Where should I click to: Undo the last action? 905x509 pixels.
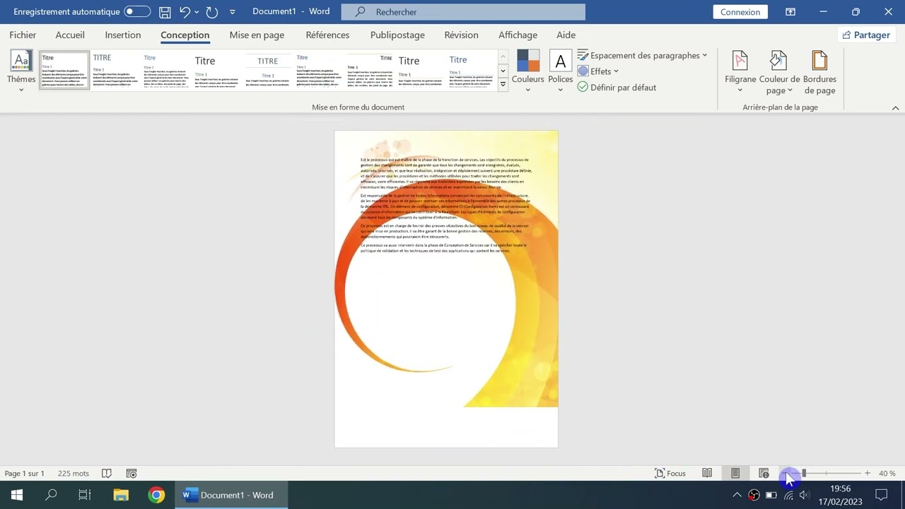[x=185, y=12]
